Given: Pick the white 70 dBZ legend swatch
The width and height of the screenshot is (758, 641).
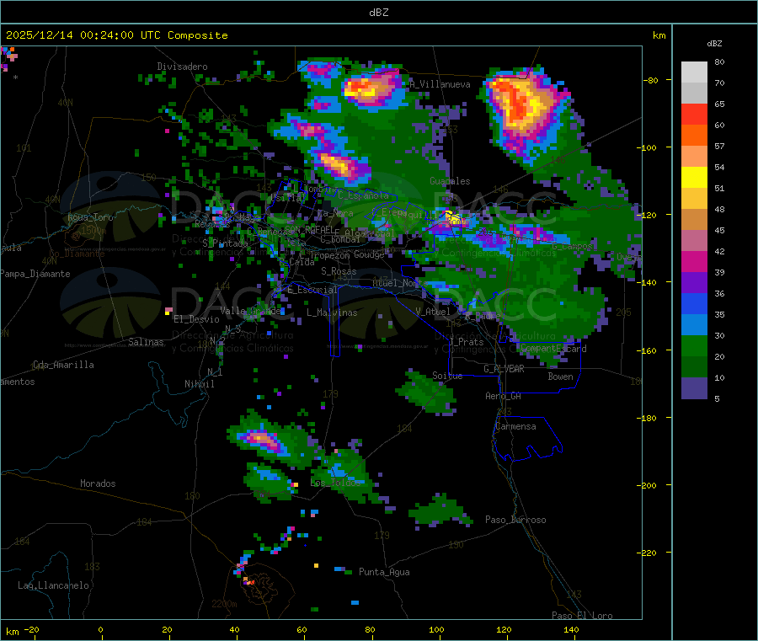Looking at the screenshot, I should click(694, 72).
